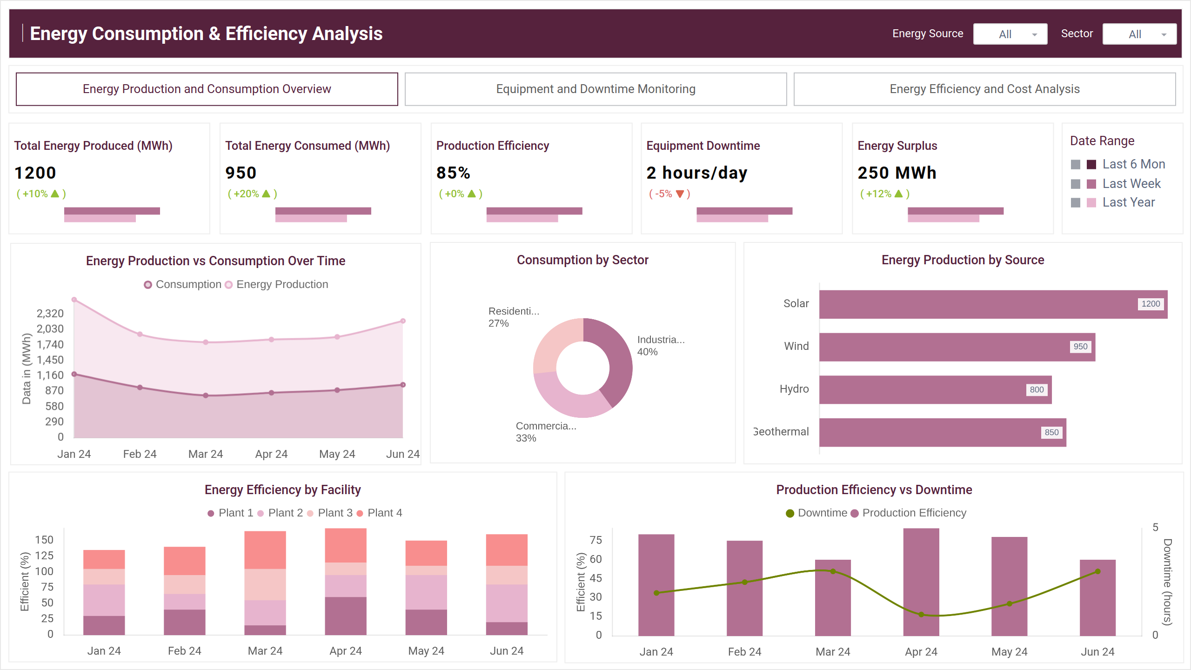1191x670 pixels.
Task: Click the Date Range heading
Action: point(1102,141)
